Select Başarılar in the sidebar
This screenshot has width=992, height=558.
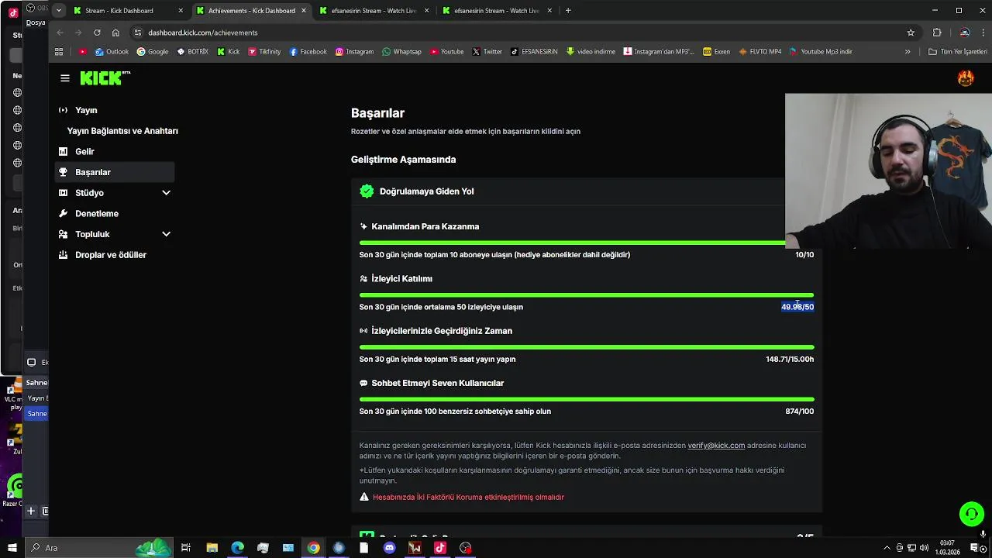point(115,172)
